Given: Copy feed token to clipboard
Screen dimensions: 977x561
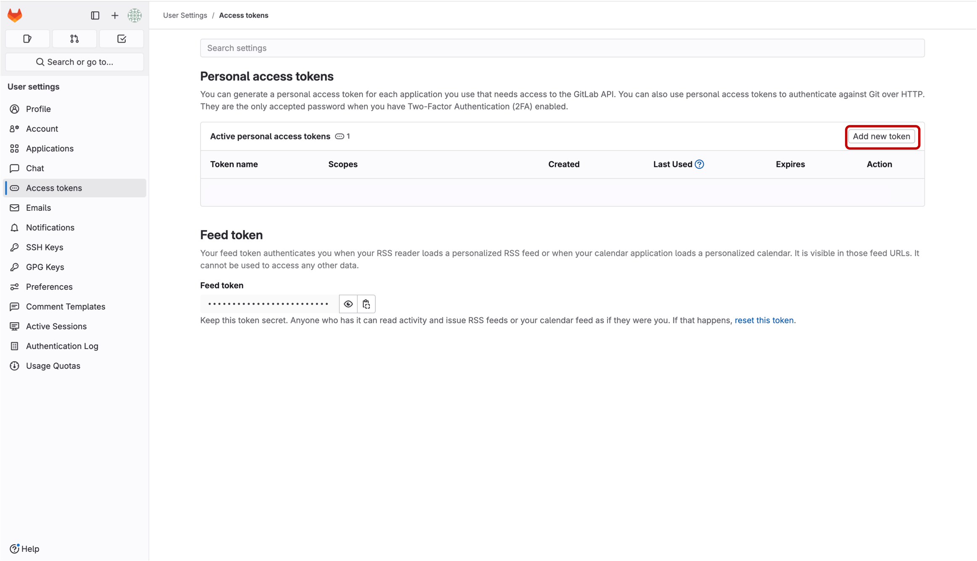Looking at the screenshot, I should click(366, 304).
